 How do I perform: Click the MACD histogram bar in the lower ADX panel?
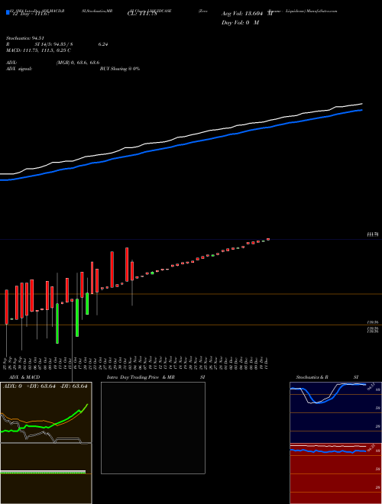pyautogui.click(x=43, y=472)
